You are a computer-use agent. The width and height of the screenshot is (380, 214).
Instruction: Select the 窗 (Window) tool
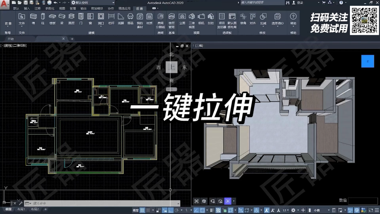click(x=90, y=19)
